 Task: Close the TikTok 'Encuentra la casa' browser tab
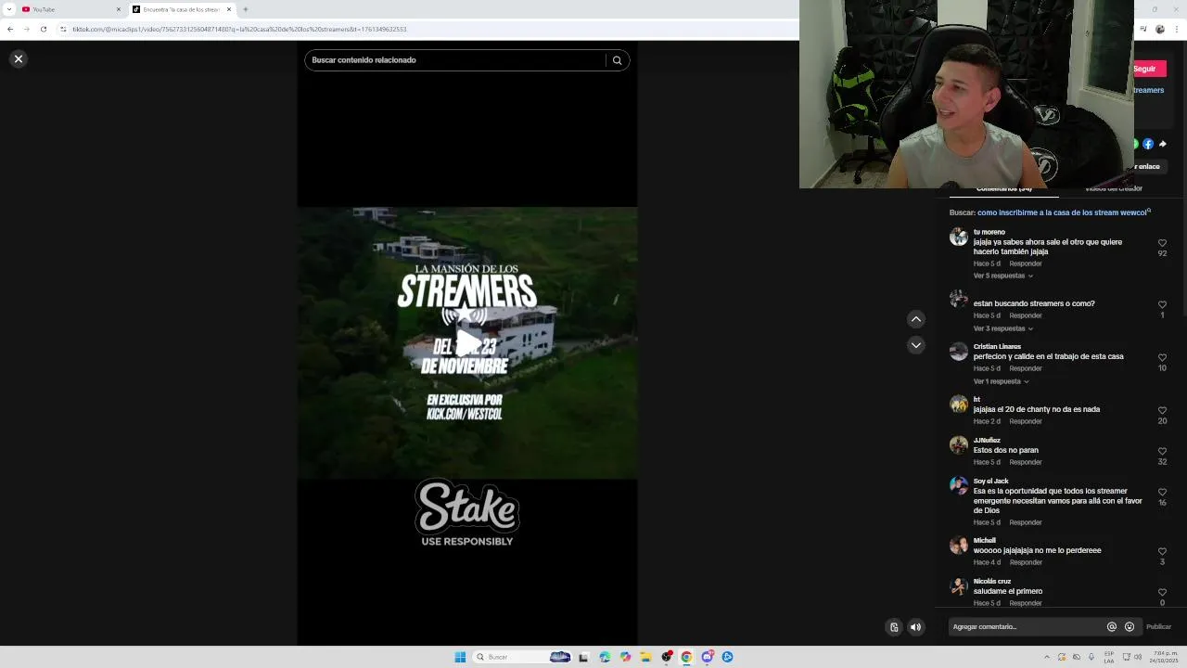coord(228,9)
